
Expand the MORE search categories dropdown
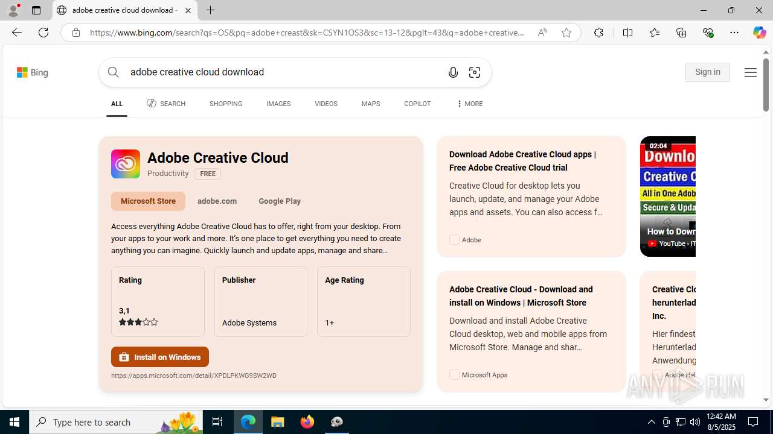(469, 104)
